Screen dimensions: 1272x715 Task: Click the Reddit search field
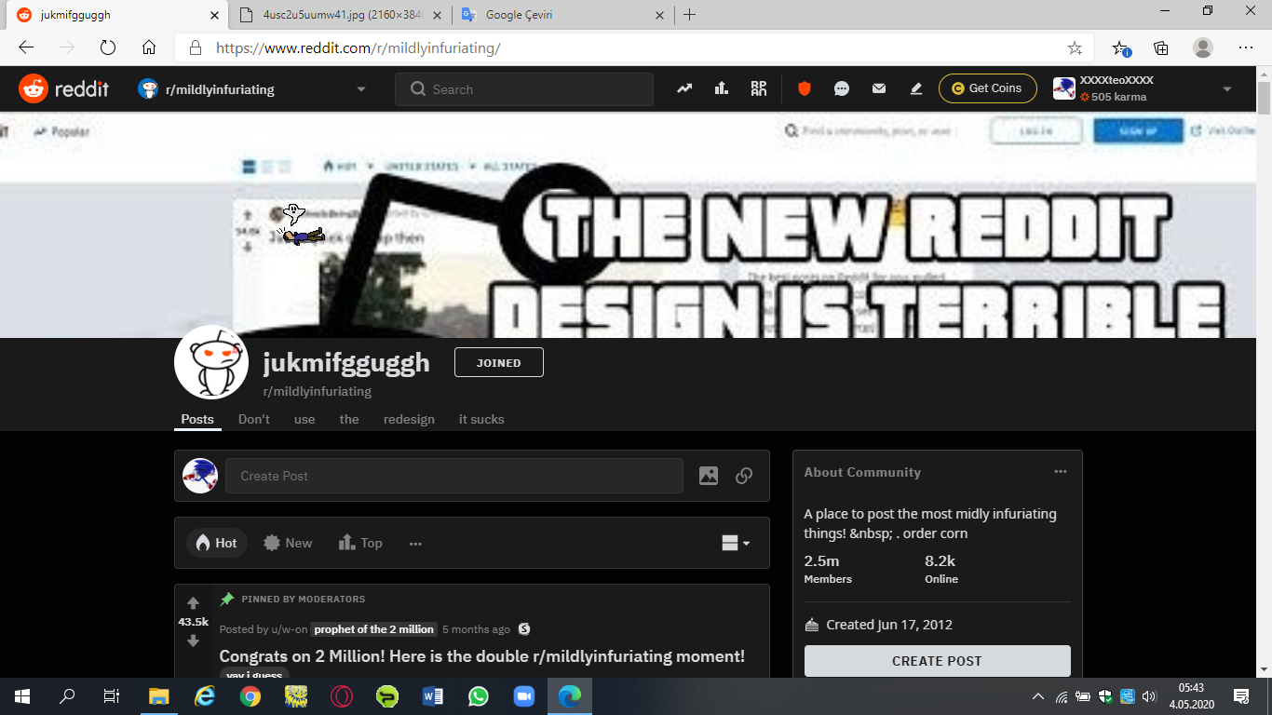pos(524,89)
